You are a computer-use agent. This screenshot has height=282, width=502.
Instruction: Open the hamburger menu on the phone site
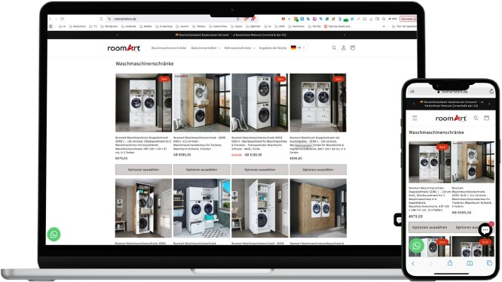(x=415, y=118)
